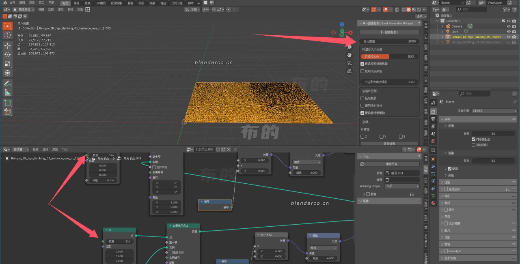Click the node 名称 field 编号.001
This screenshot has width=520, height=264.
[402, 173]
